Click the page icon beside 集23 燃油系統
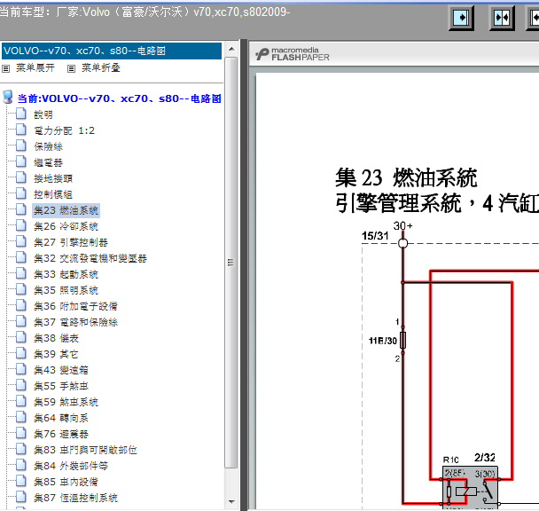Screen dimensions: 539x511 (21, 210)
